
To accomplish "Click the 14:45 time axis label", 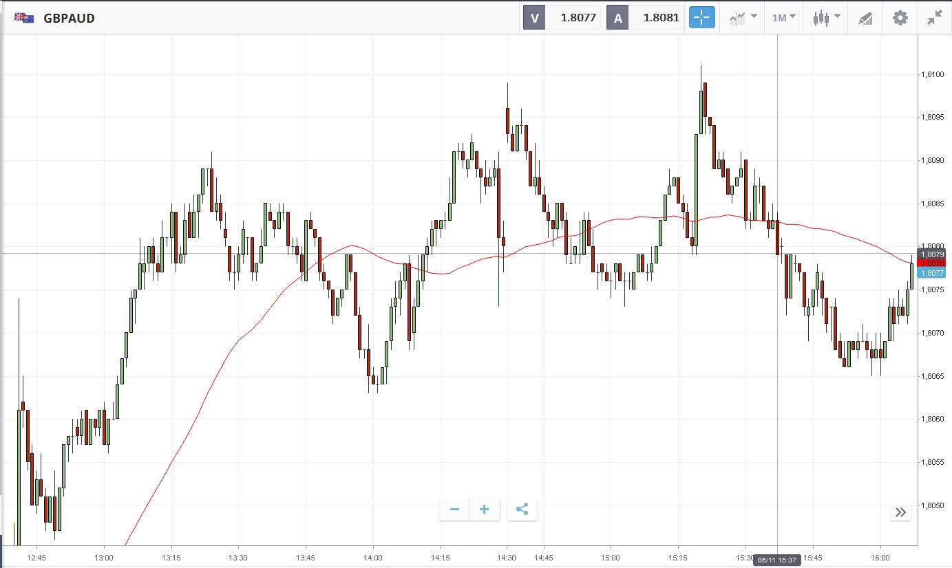I will (x=543, y=558).
